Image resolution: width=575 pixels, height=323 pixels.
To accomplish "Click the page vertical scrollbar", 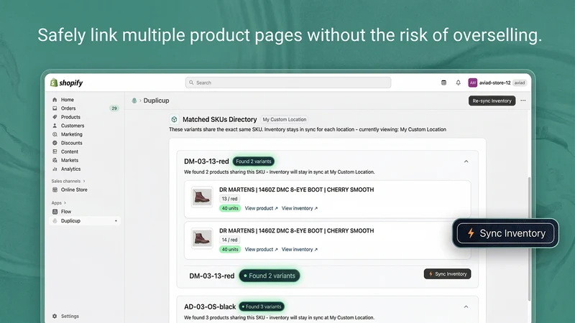I will [x=529, y=239].
